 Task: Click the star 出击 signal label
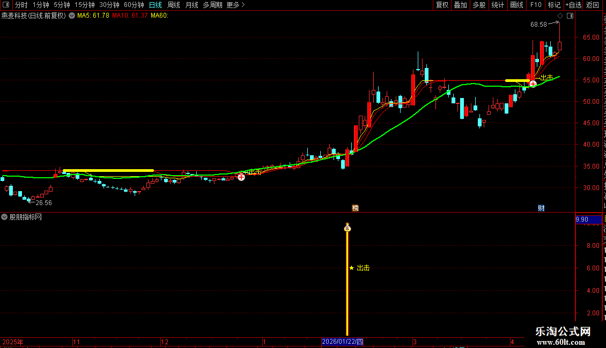pos(359,268)
